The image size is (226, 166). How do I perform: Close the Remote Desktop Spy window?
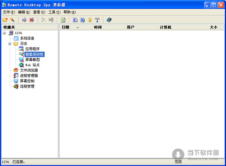(x=221, y=5)
